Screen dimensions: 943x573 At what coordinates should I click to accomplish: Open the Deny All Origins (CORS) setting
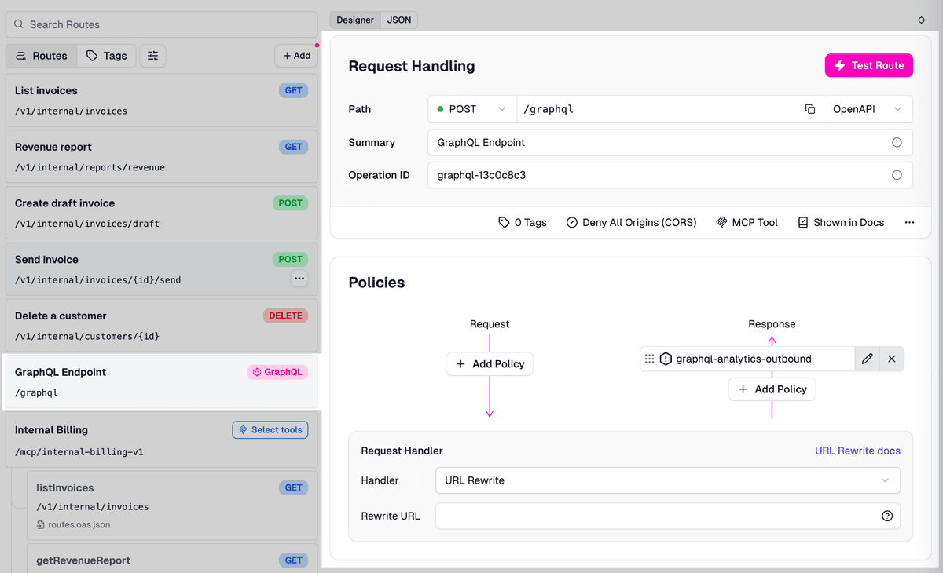pyautogui.click(x=631, y=222)
